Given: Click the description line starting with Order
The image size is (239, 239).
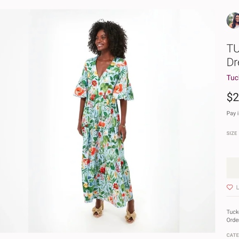Looking at the screenshot, I should point(233,220).
